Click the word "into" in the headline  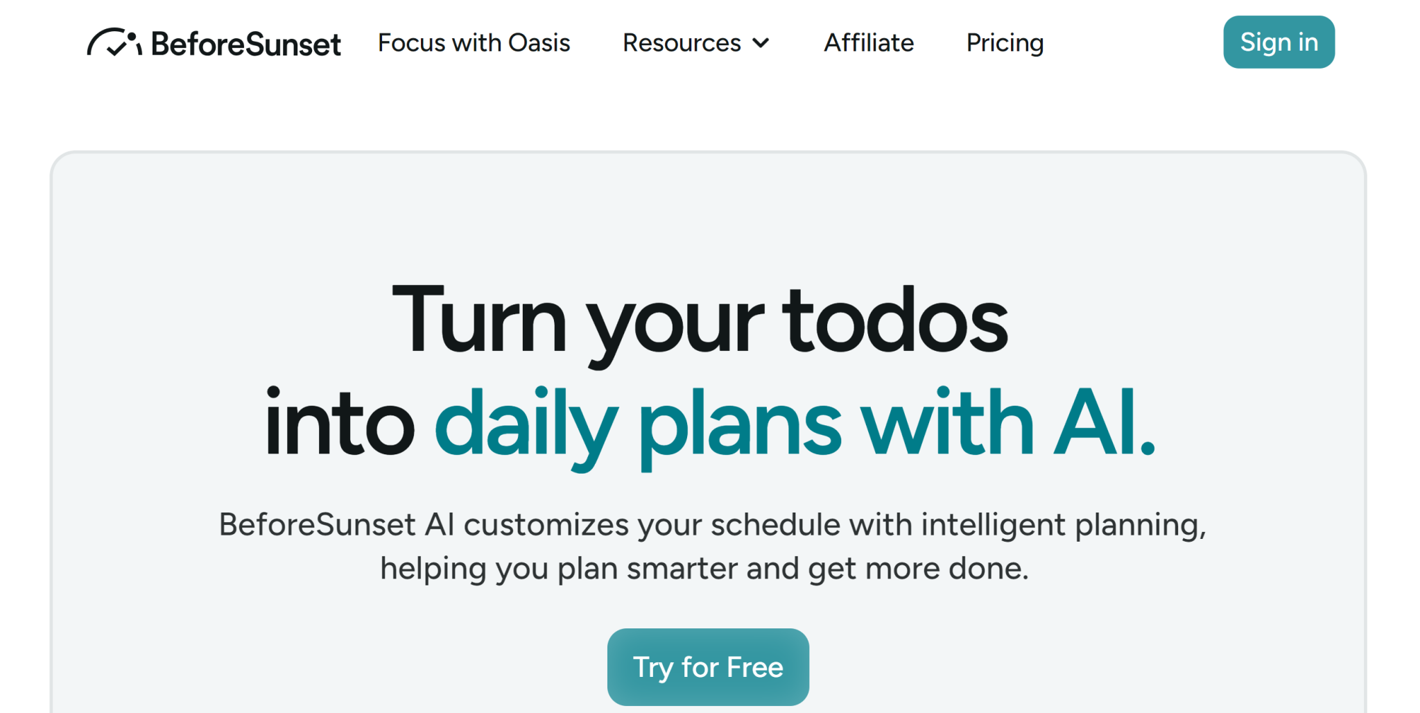(340, 423)
